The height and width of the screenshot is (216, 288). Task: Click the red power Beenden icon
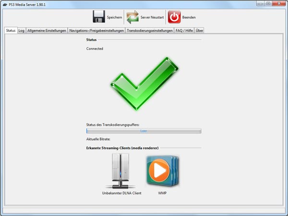point(174,17)
